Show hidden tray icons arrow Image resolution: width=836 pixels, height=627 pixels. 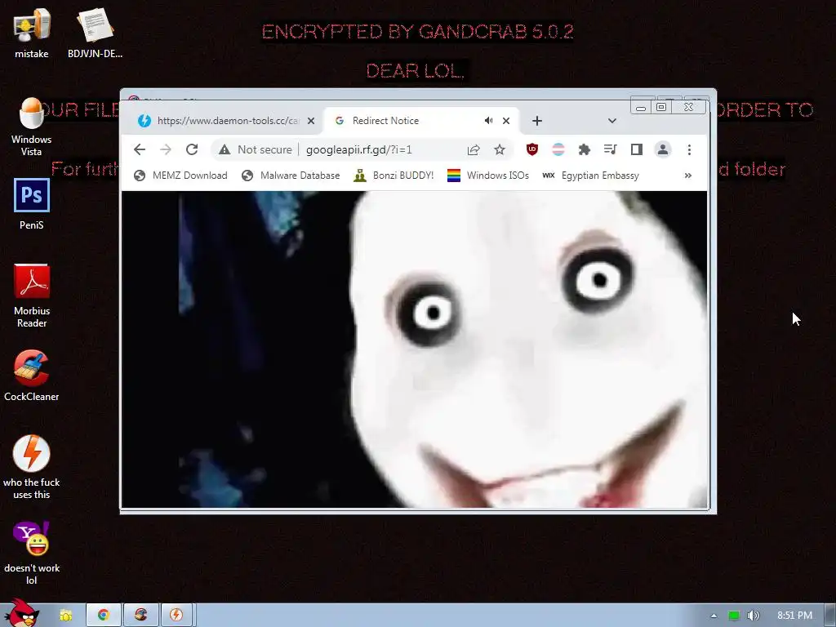(x=714, y=616)
